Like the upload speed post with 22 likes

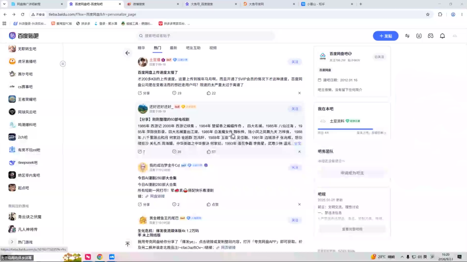click(211, 93)
